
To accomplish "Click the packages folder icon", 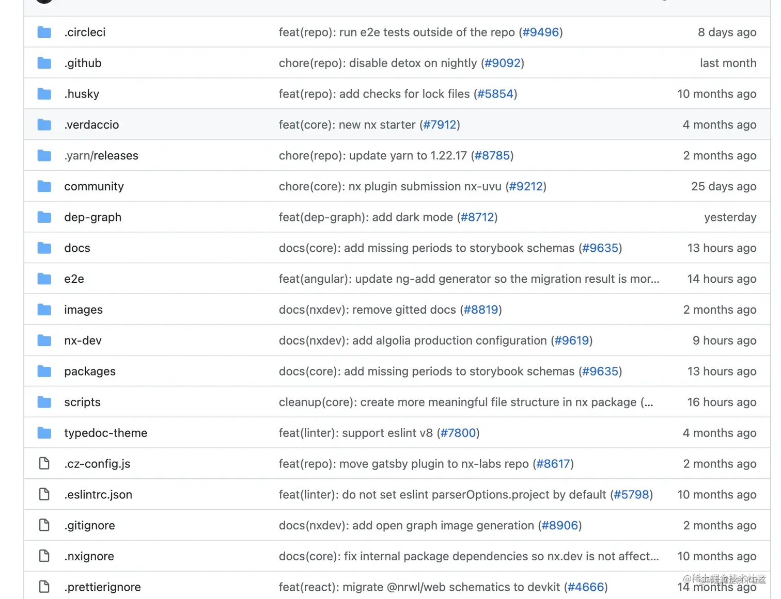I will tap(44, 371).
